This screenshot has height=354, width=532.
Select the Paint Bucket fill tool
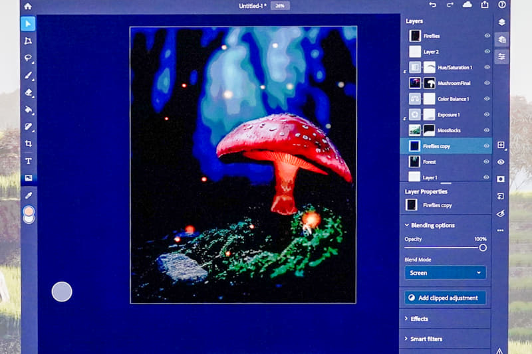coord(28,110)
